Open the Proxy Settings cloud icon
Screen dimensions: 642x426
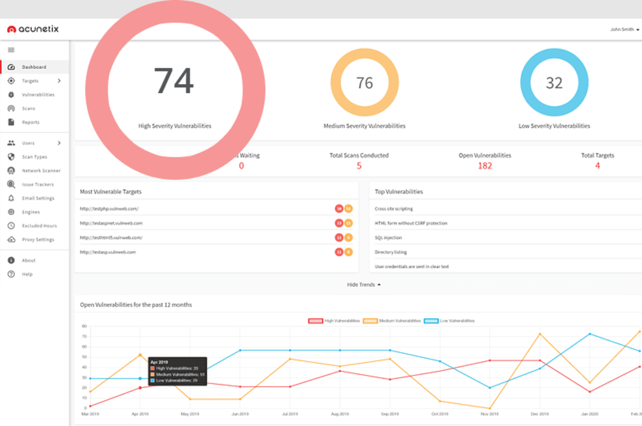coord(11,240)
